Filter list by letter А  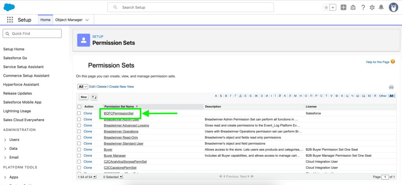point(216,96)
